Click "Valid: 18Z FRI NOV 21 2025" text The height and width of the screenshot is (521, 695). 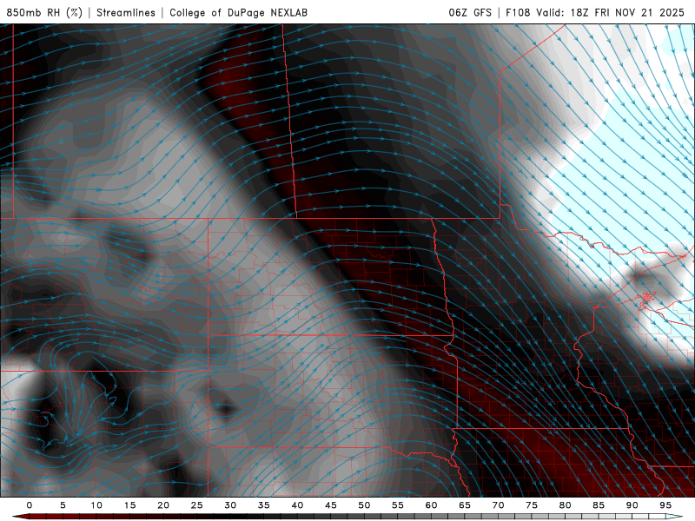tap(611, 12)
